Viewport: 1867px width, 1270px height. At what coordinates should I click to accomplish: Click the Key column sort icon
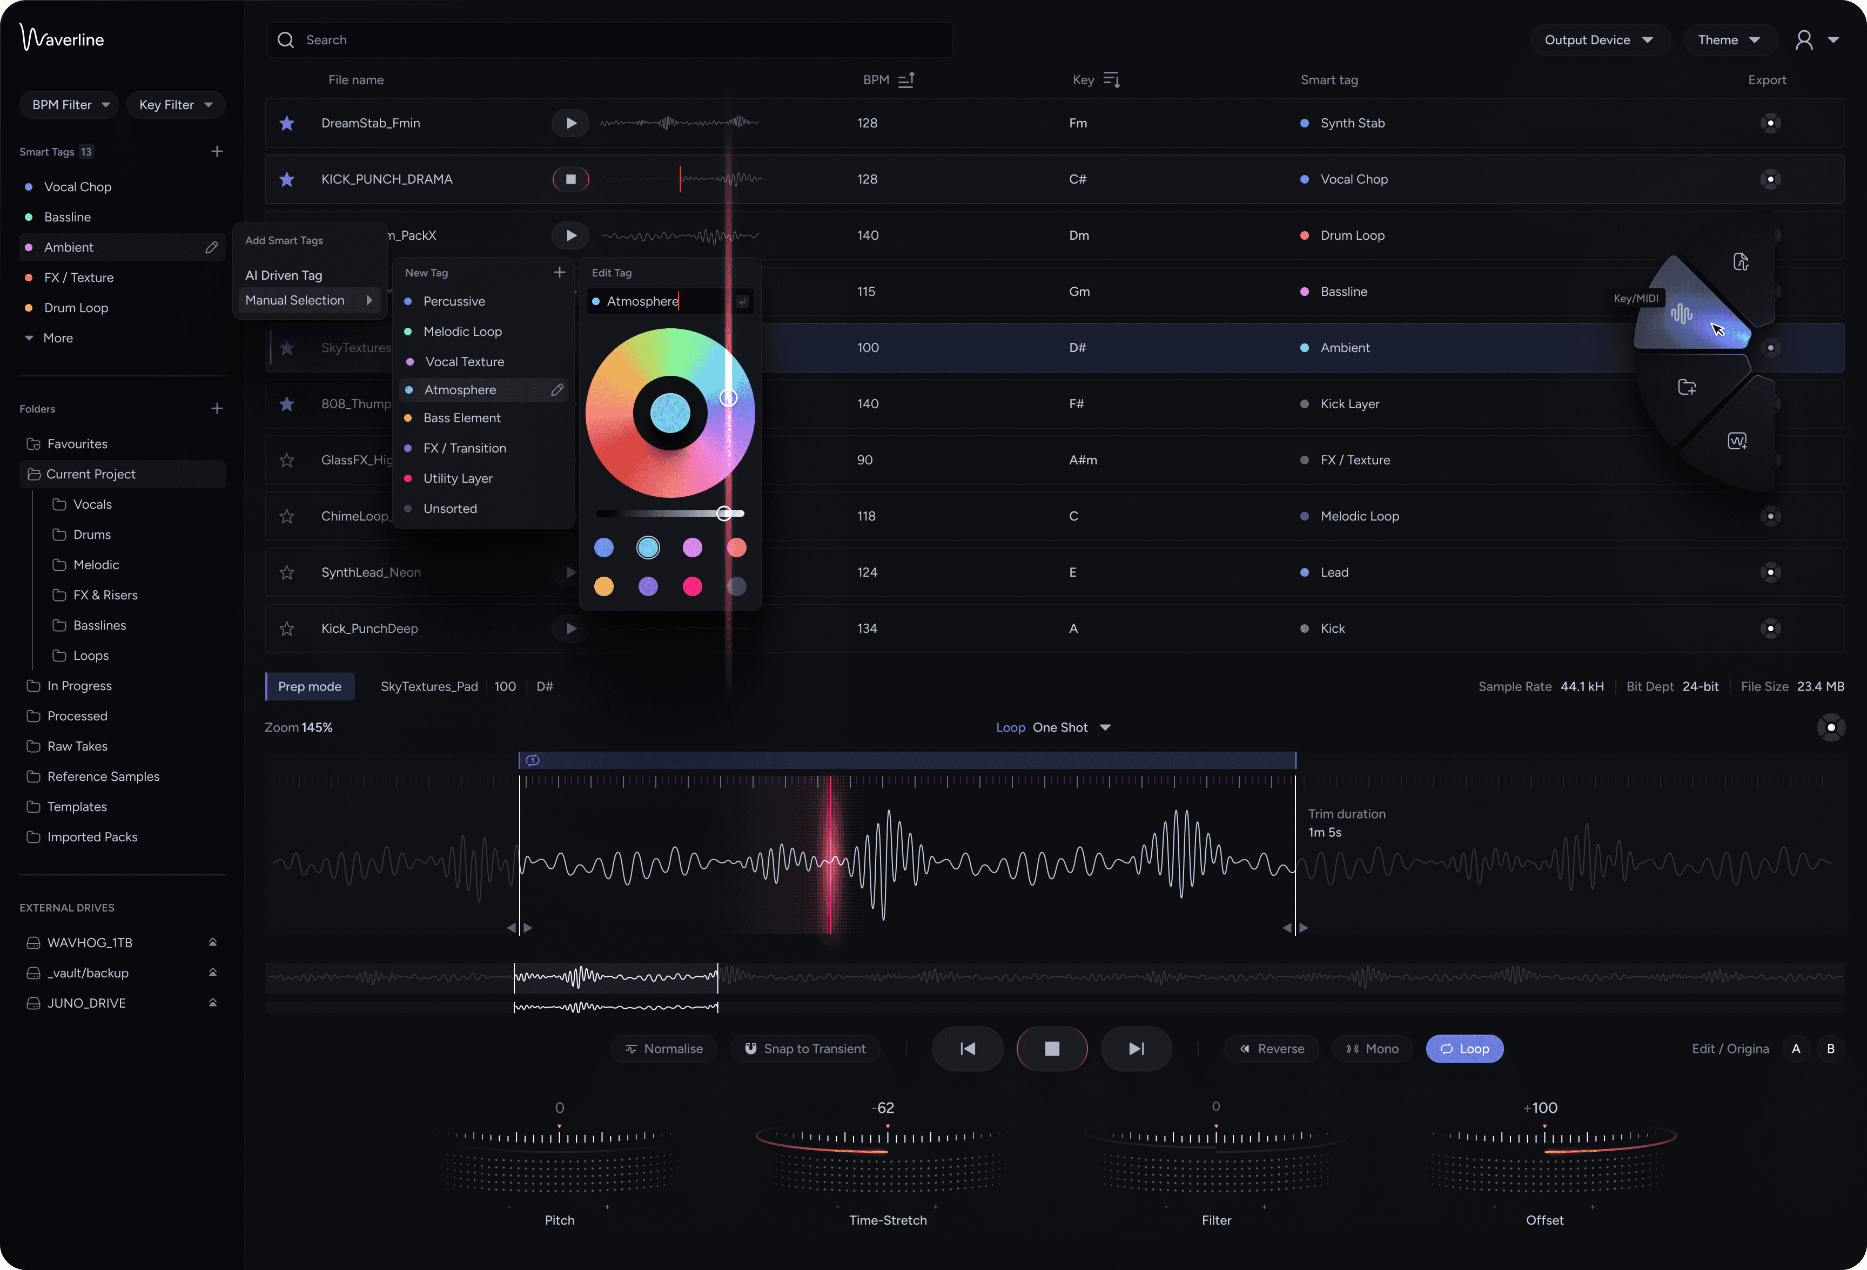[x=1112, y=80]
